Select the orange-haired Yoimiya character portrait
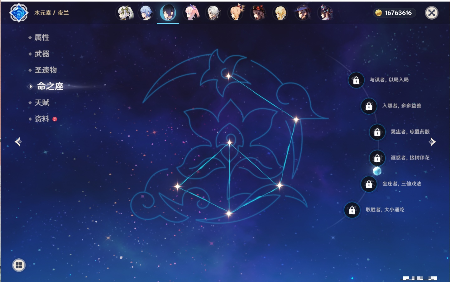The height and width of the screenshot is (282, 450). [236, 13]
